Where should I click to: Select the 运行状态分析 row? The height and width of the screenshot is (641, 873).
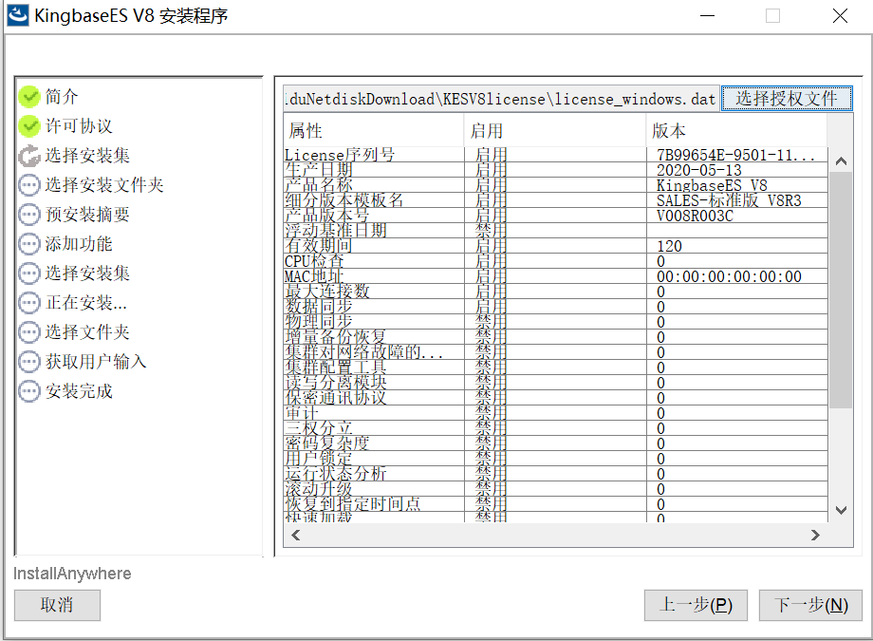click(556, 474)
